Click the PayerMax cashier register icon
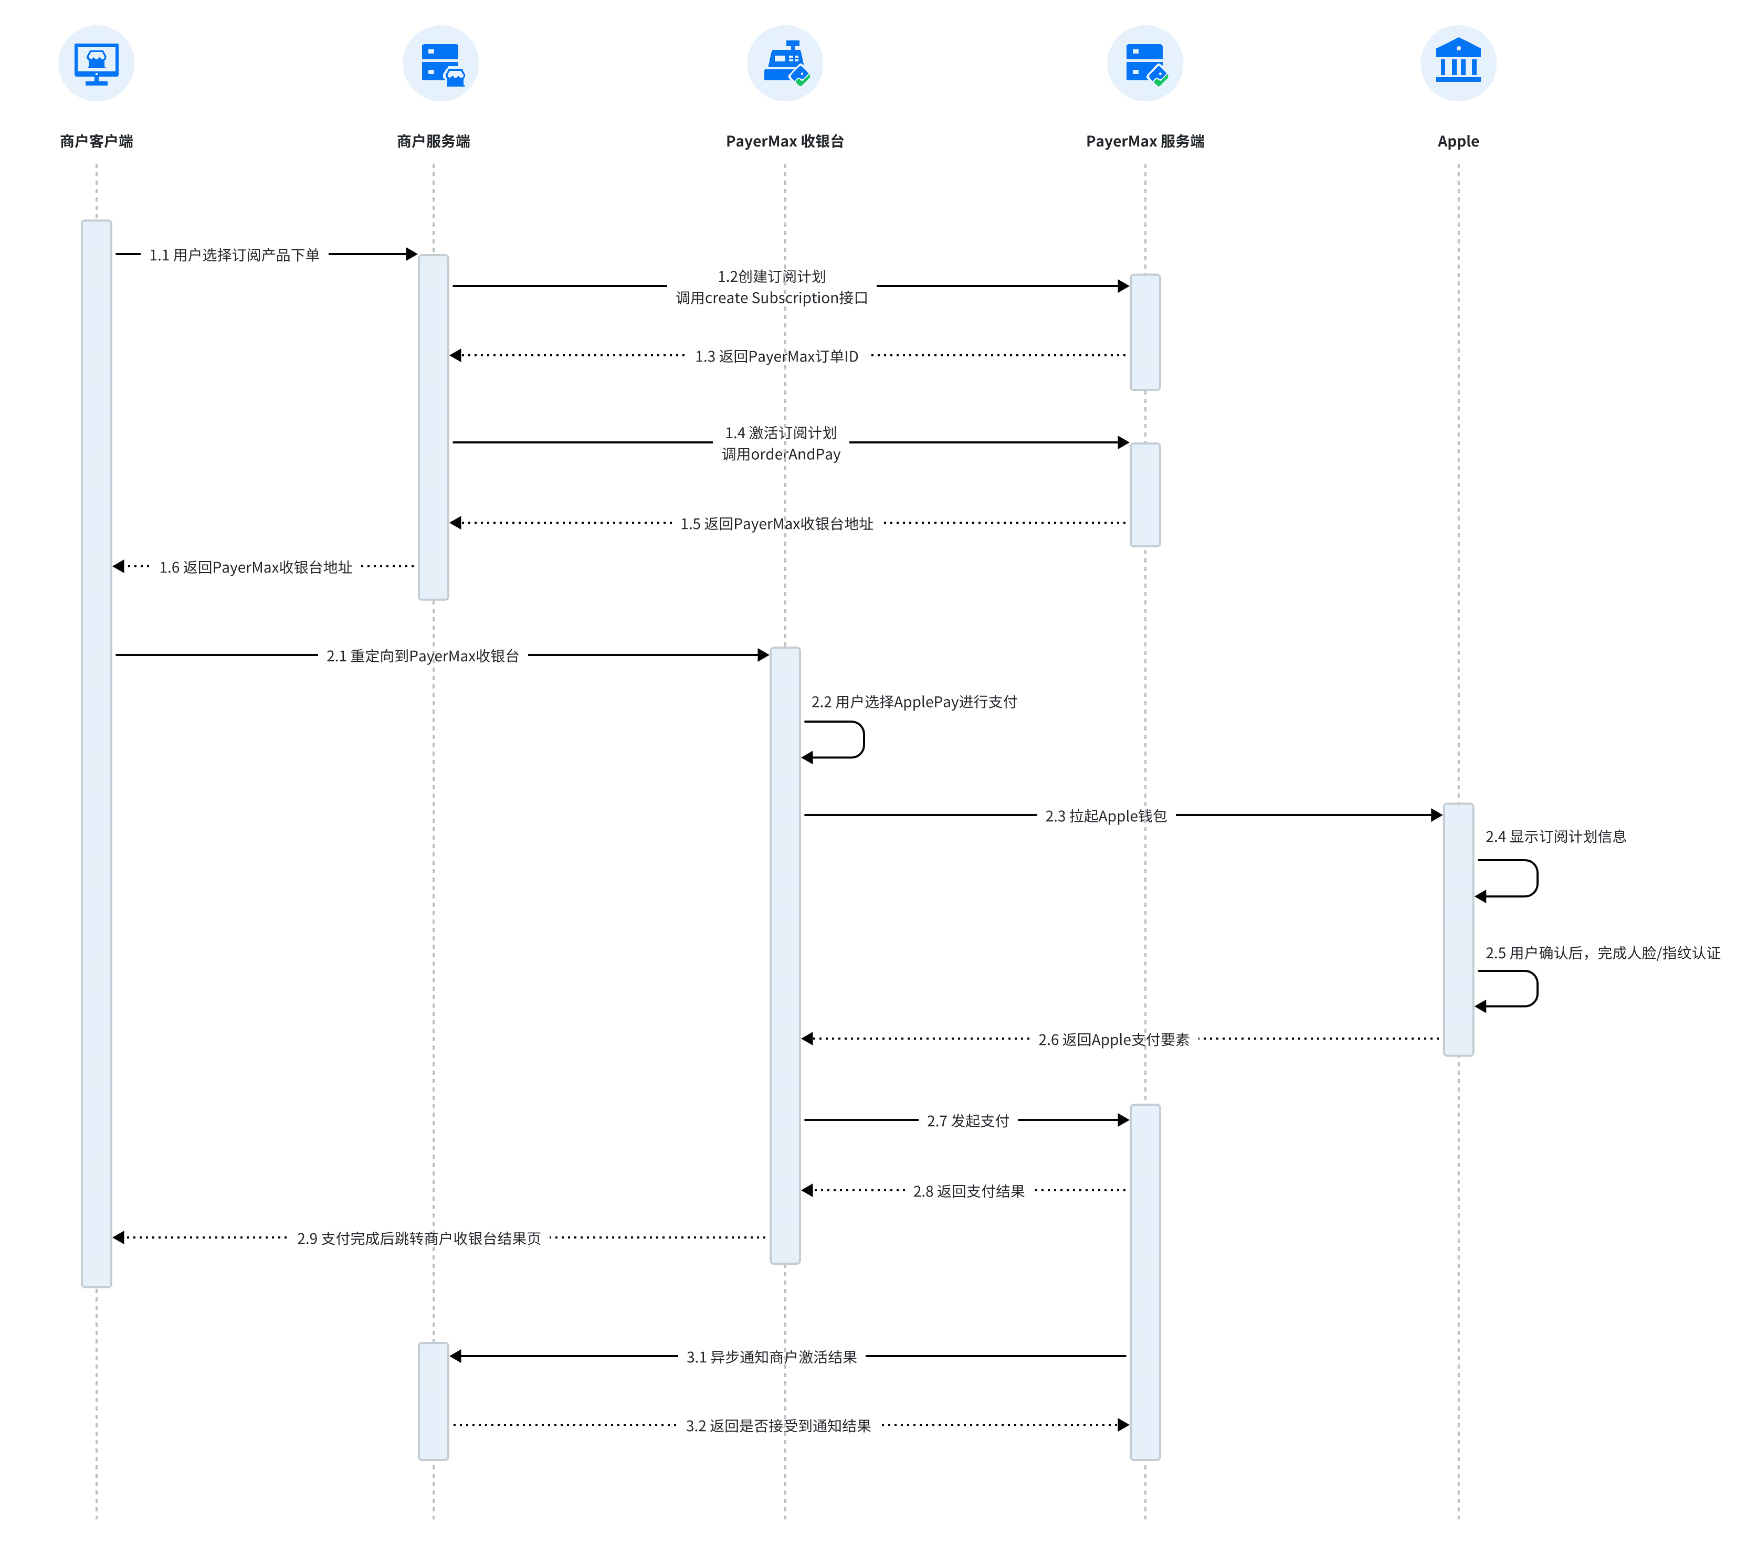 [785, 63]
